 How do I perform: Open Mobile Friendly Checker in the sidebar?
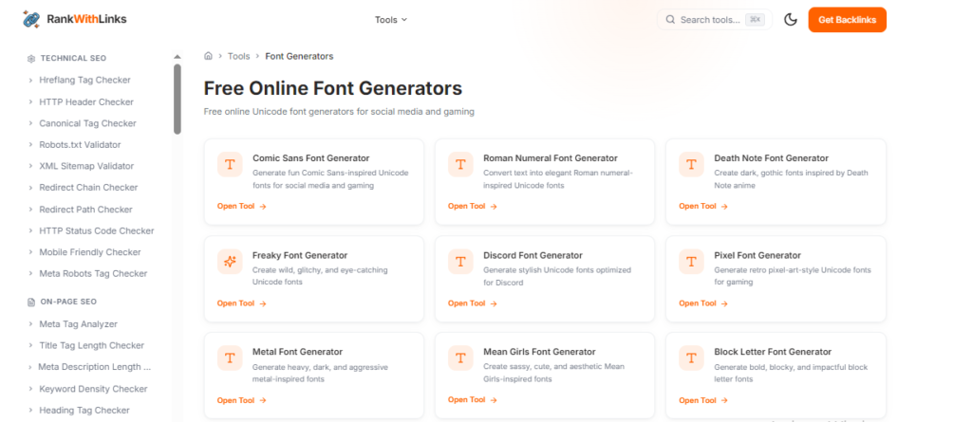(90, 252)
